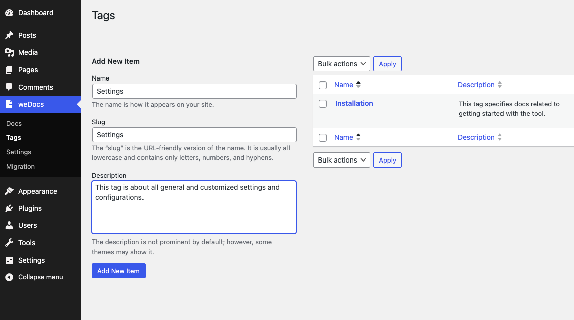Click the Collapse menu arrow icon
The image size is (574, 320).
(9, 277)
